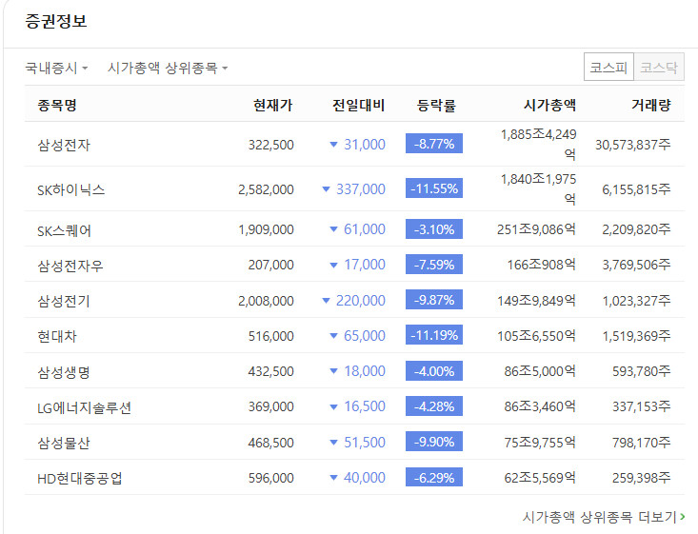Click the -6.29% change badge
The width and height of the screenshot is (698, 534).
coord(434,478)
